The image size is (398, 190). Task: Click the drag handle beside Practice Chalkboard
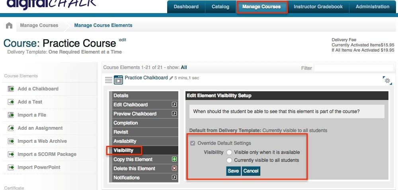(108, 80)
